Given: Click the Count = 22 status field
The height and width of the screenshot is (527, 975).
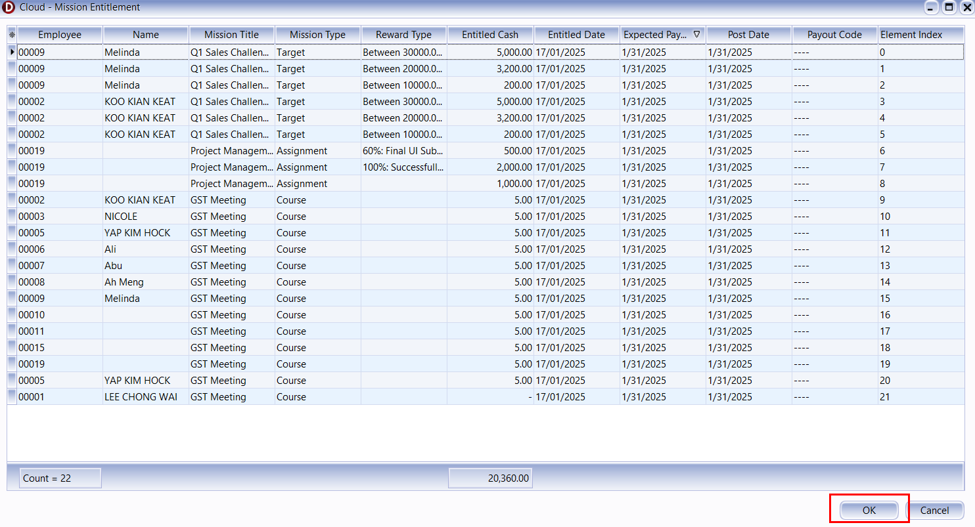Looking at the screenshot, I should (60, 478).
